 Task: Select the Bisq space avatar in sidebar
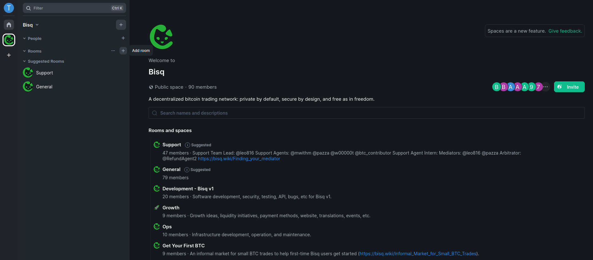click(9, 40)
